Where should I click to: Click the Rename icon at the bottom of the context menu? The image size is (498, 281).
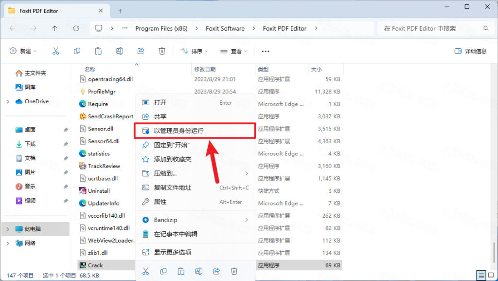[x=198, y=271]
